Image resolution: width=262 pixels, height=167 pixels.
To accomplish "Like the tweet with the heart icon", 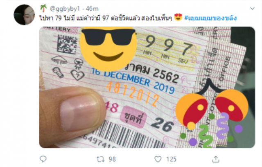I will pyautogui.click(x=158, y=159).
